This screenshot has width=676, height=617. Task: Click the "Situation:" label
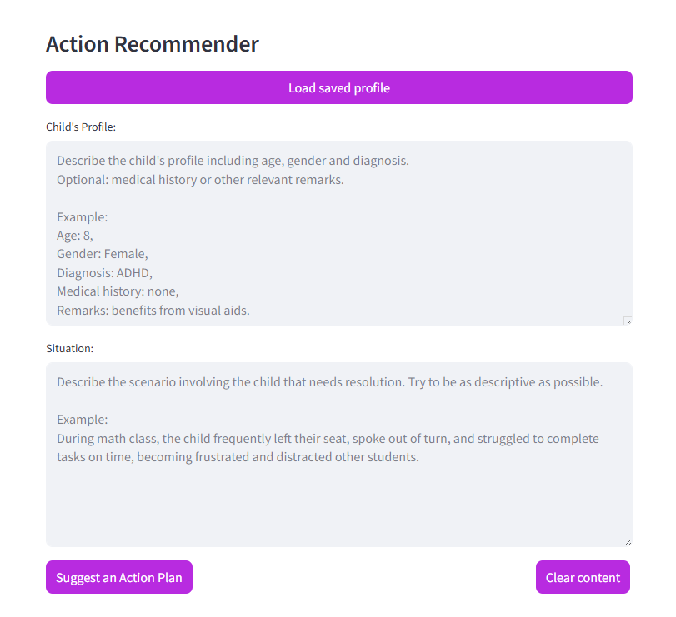click(x=70, y=348)
